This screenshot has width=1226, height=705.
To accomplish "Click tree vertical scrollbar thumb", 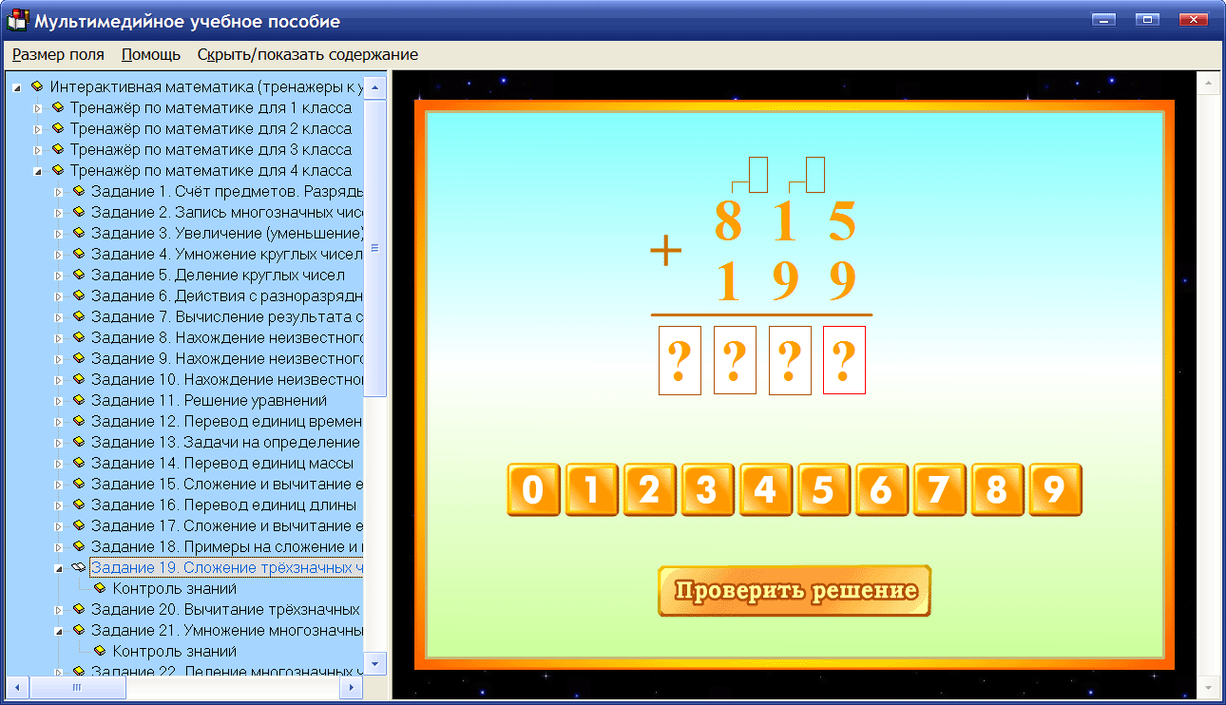I will (x=375, y=247).
